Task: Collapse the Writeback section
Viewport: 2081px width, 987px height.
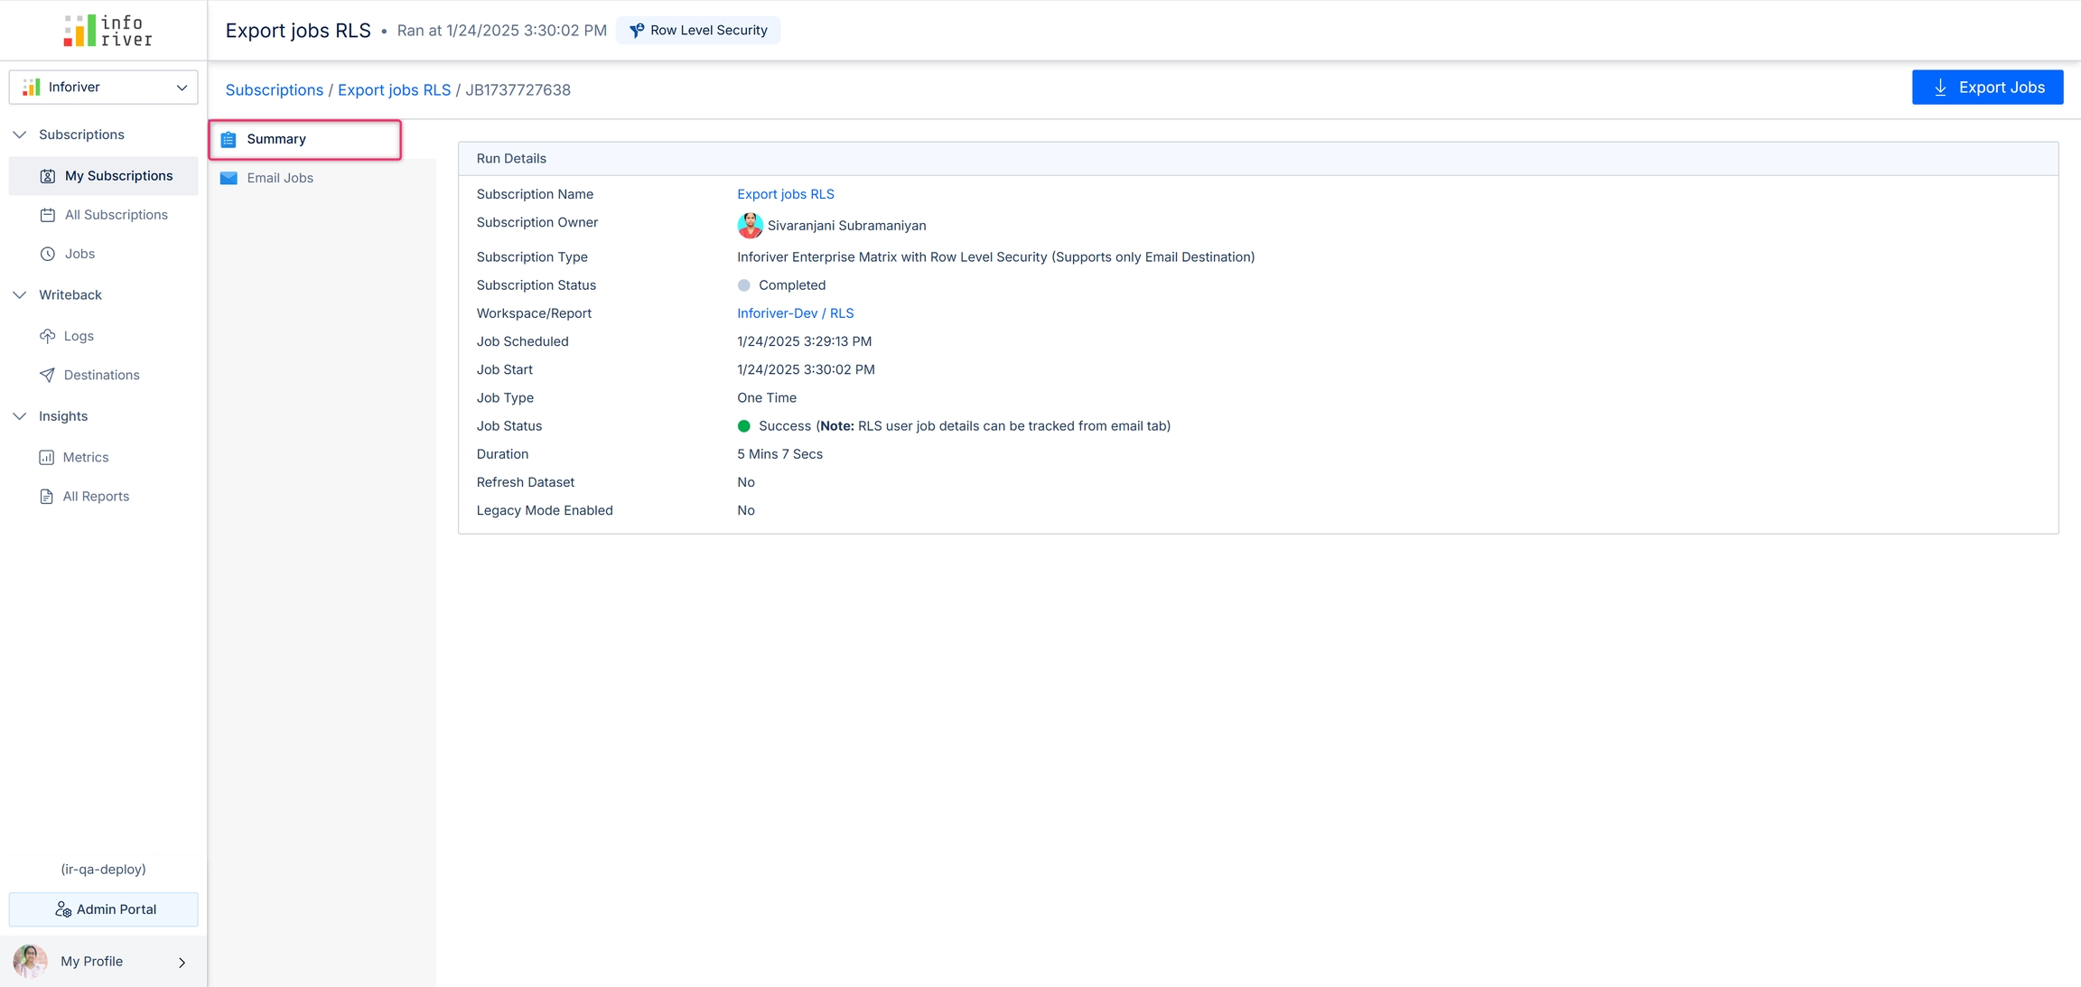Action: click(x=20, y=295)
